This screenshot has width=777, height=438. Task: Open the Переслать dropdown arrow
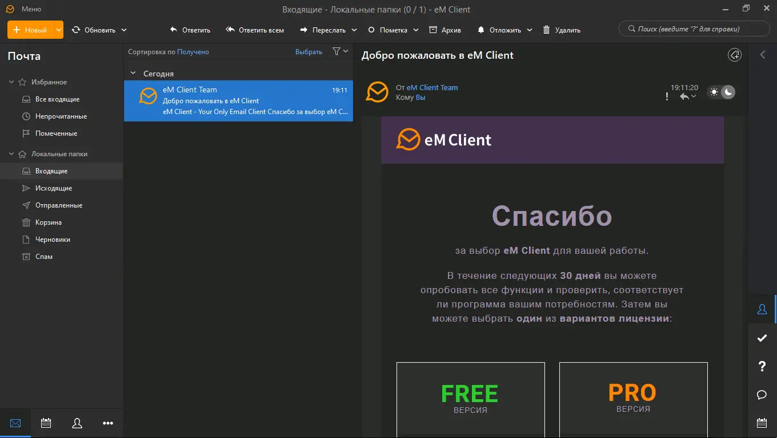click(354, 30)
